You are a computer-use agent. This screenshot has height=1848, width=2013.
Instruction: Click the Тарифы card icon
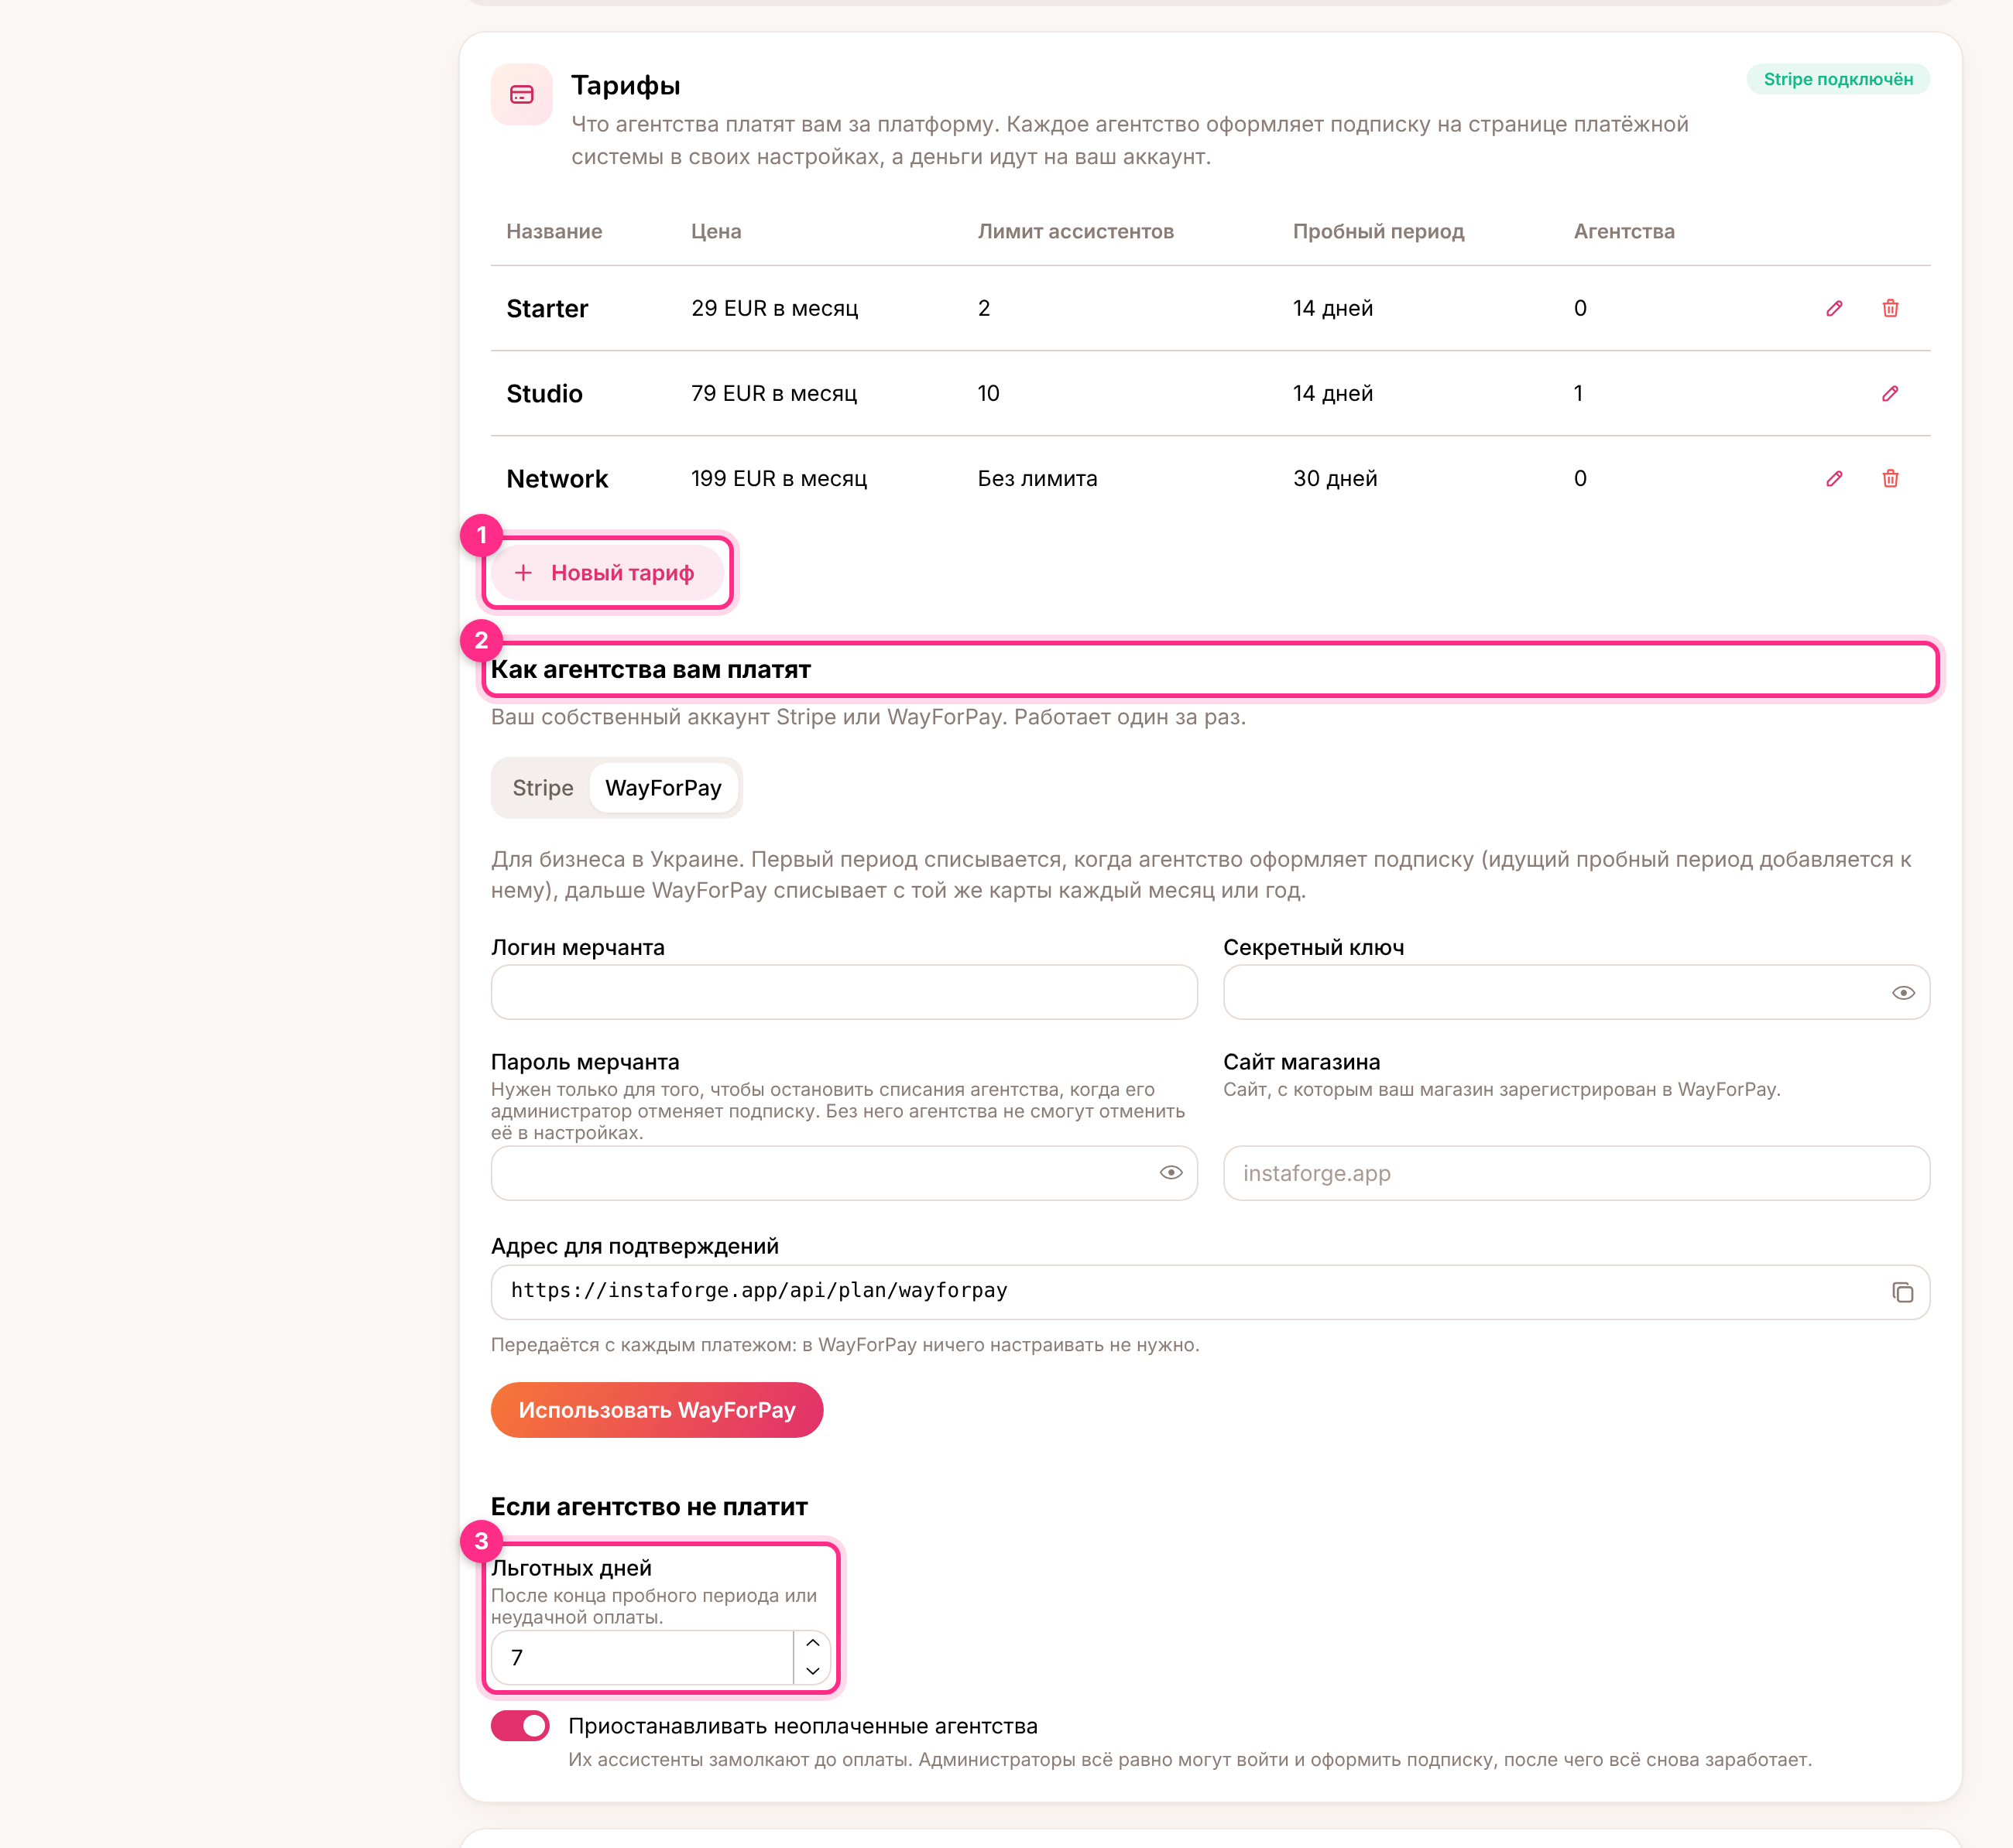[x=521, y=94]
